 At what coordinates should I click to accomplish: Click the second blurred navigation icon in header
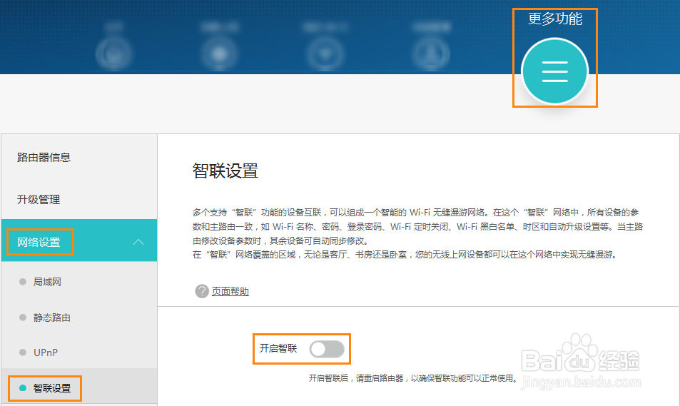[x=219, y=54]
